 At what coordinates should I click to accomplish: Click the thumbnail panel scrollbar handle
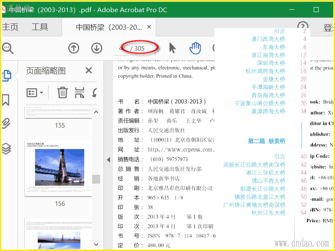click(96, 179)
